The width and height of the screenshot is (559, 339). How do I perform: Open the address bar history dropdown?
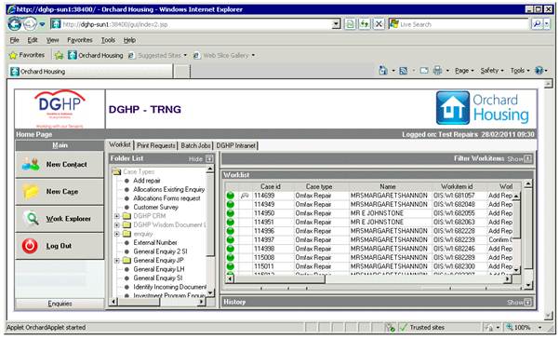click(x=336, y=24)
